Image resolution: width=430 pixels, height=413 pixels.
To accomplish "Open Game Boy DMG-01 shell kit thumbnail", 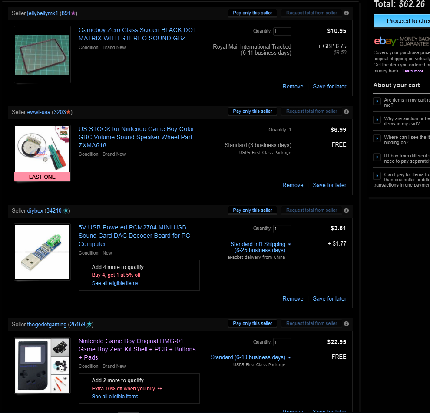I will click(x=42, y=366).
